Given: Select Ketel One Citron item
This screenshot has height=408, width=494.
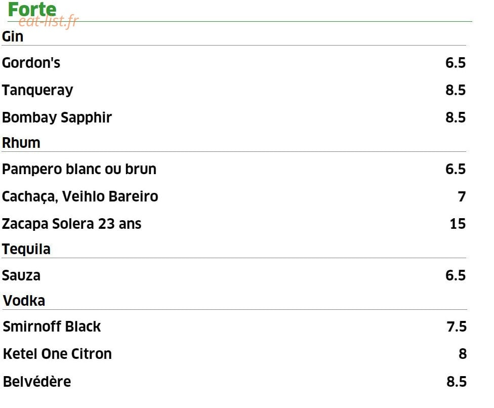Looking at the screenshot, I should pos(57,354).
